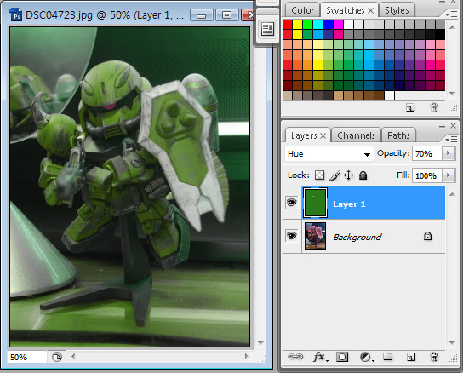
Task: Pick the pure red swatch
Action: [288, 24]
